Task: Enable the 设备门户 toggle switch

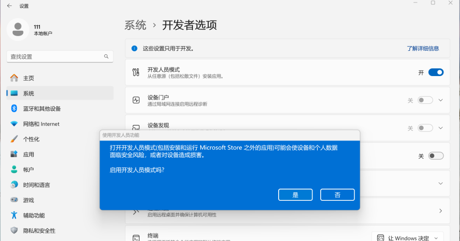Action: click(x=425, y=100)
